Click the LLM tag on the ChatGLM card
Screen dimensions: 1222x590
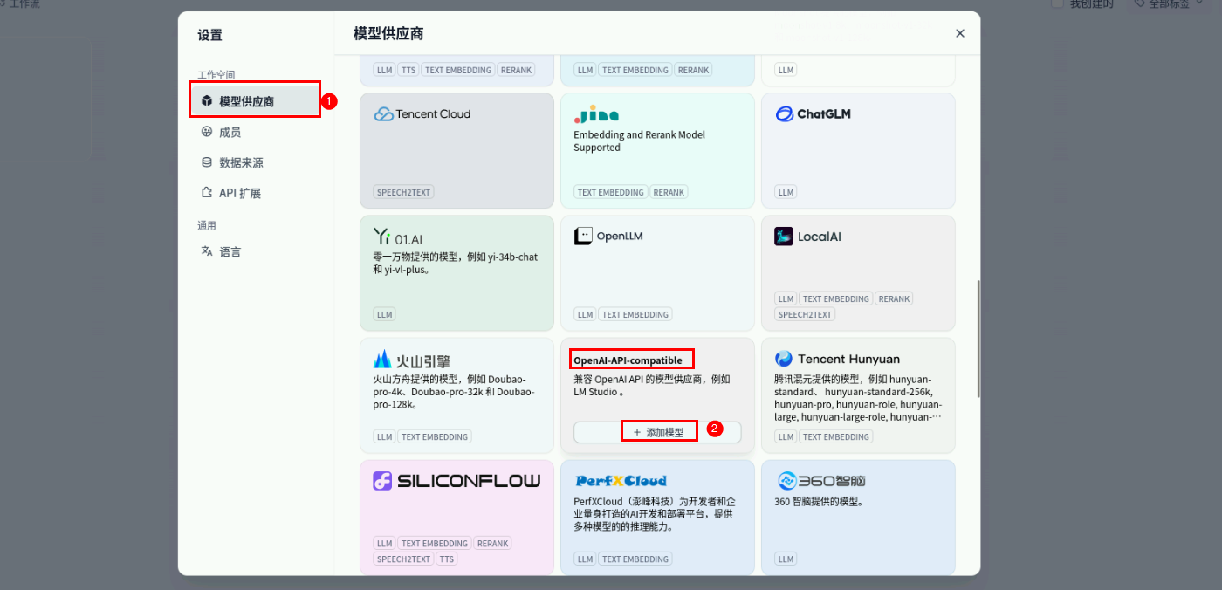point(786,192)
